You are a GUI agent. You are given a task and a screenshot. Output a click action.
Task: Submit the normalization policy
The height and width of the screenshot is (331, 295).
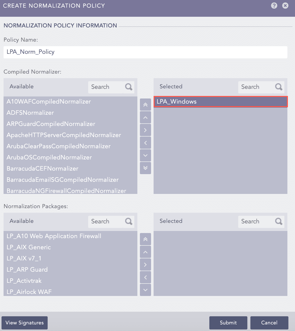coord(228,323)
